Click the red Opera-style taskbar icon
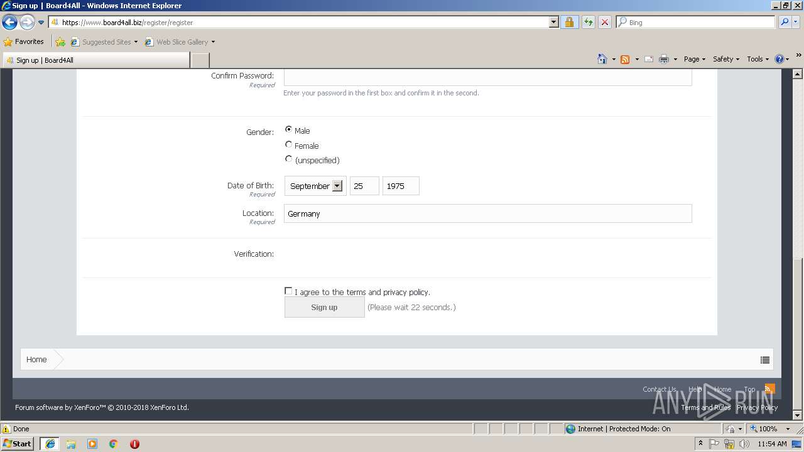Screen dimensions: 804x452 134,444
